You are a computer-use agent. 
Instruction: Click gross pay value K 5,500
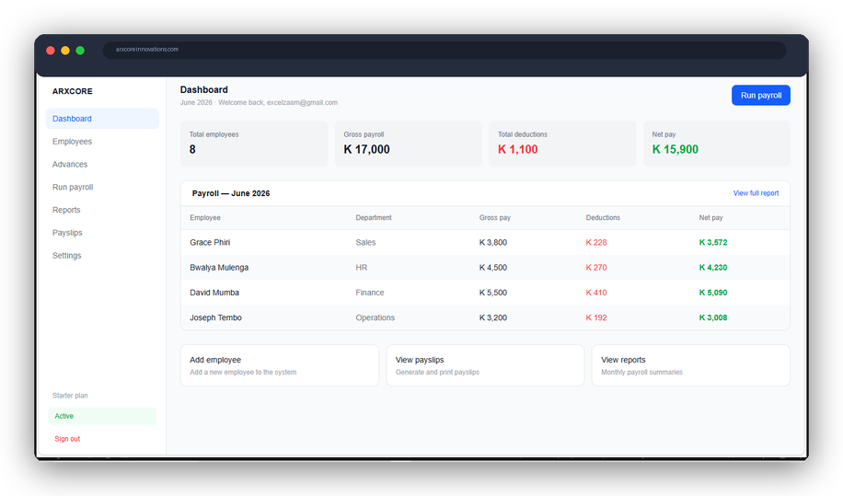(493, 293)
